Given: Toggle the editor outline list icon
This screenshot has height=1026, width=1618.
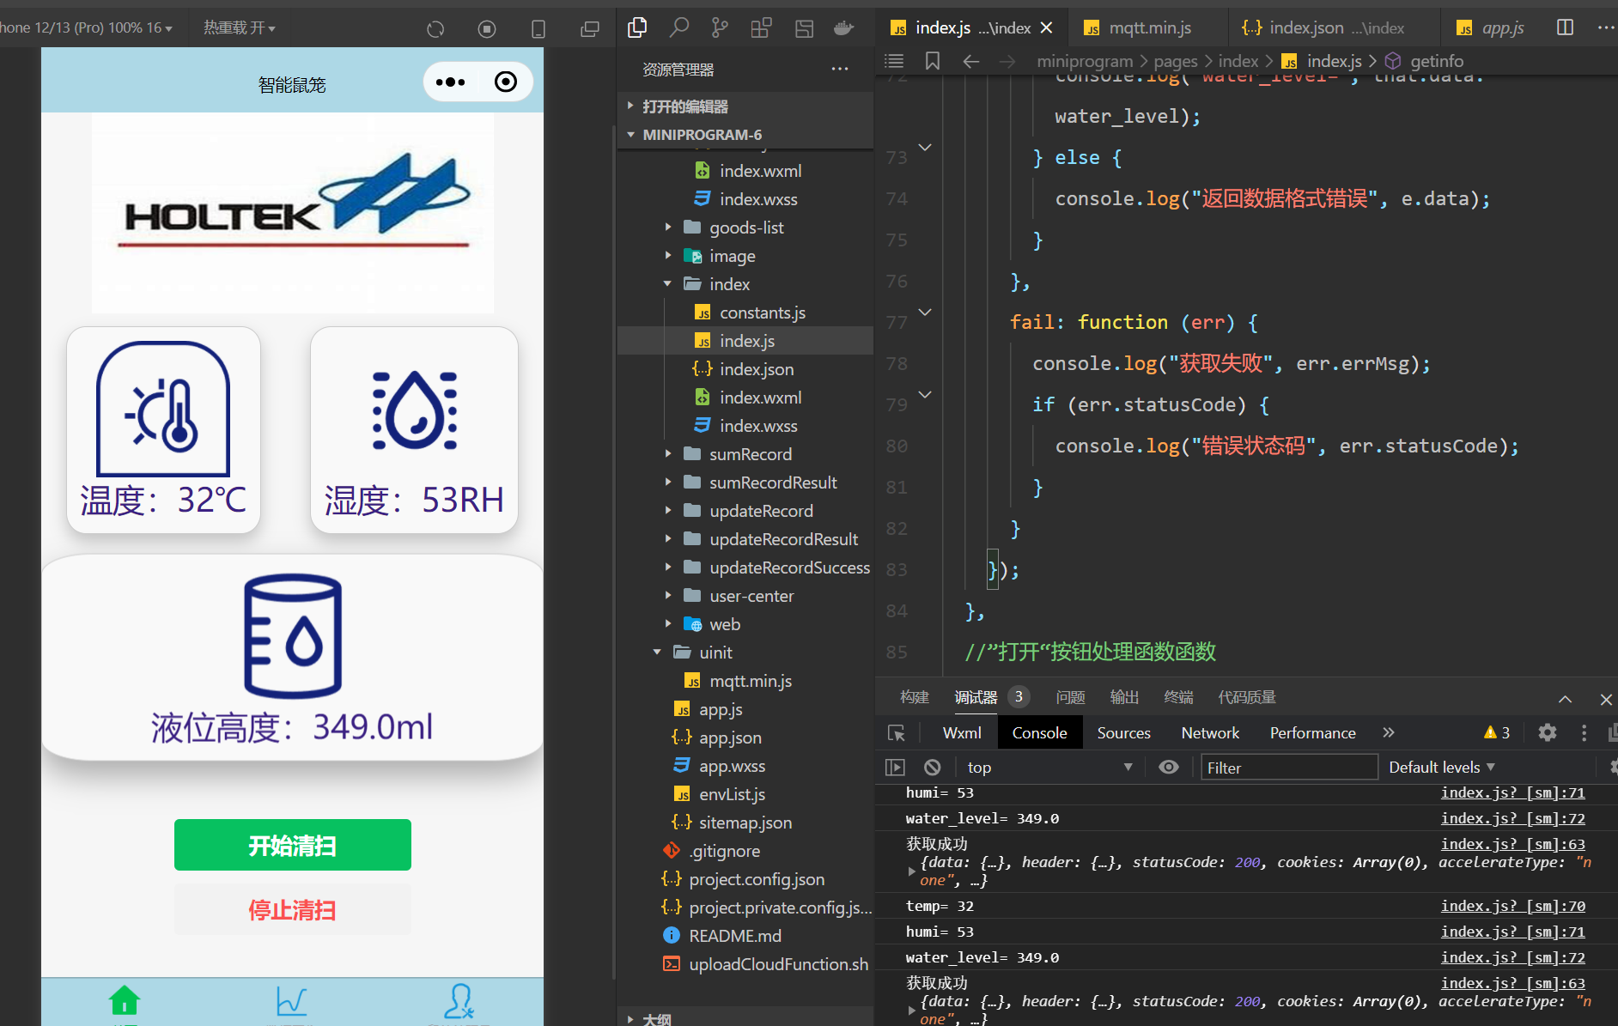Looking at the screenshot, I should tap(894, 61).
